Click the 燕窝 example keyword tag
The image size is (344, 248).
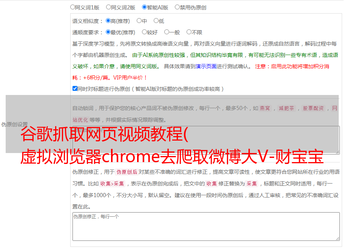point(265,108)
